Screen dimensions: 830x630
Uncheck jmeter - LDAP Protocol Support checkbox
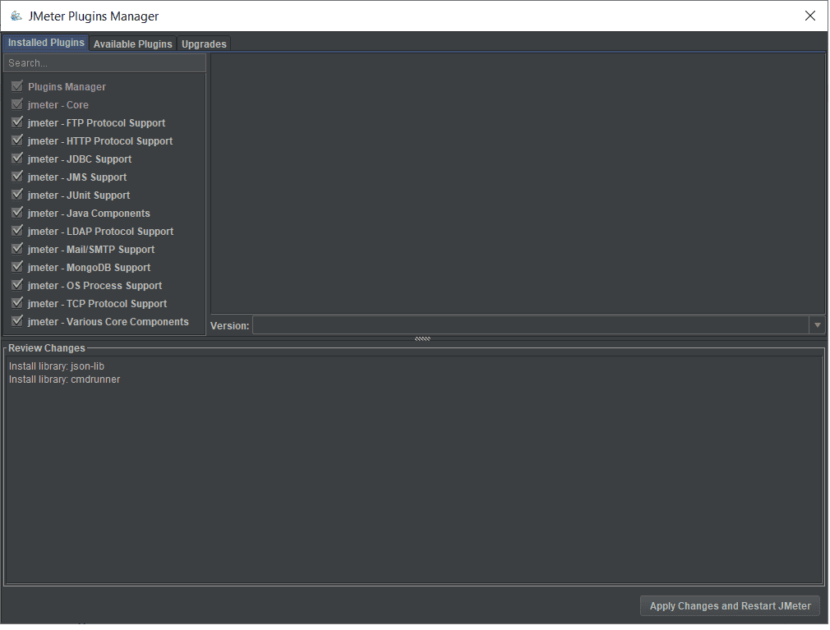[17, 231]
